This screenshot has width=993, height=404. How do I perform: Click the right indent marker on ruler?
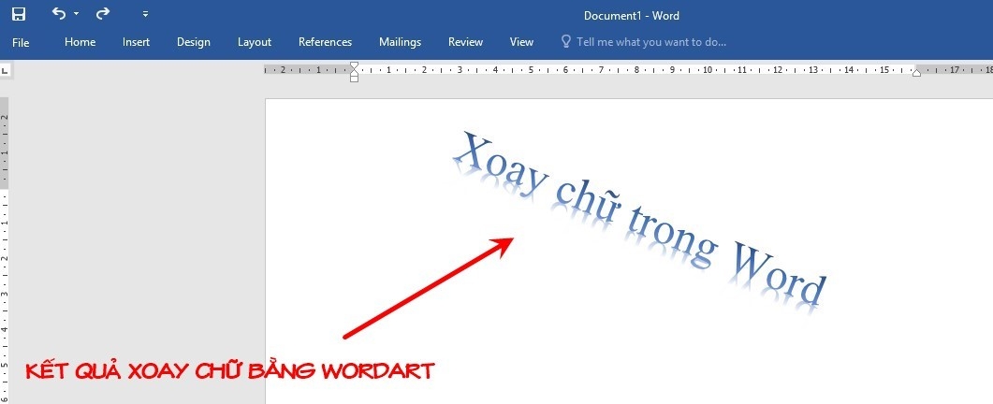pyautogui.click(x=916, y=74)
